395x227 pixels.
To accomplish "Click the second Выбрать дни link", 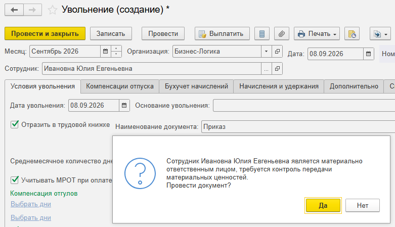I will click(31, 218).
